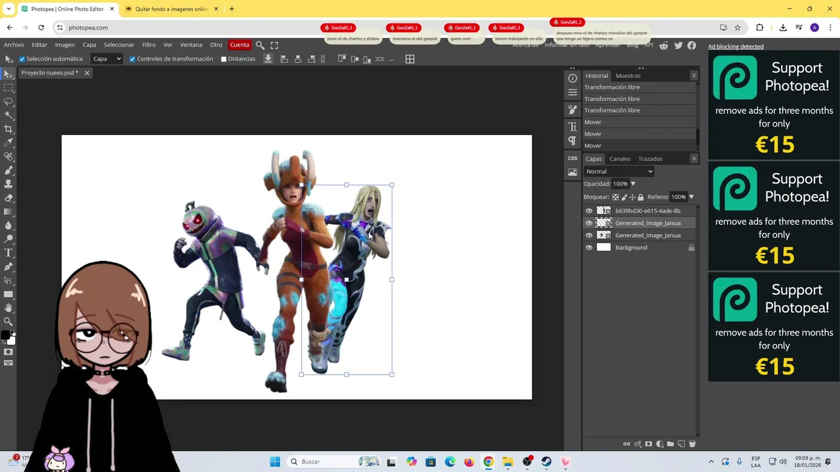The width and height of the screenshot is (840, 472).
Task: Select the Crop tool in the toolbar
Action: 9,129
